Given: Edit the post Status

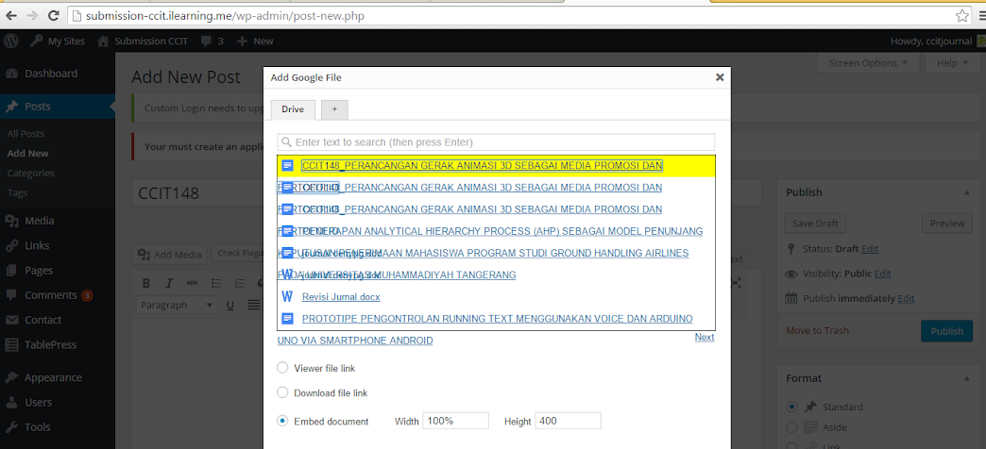Looking at the screenshot, I should [x=870, y=249].
